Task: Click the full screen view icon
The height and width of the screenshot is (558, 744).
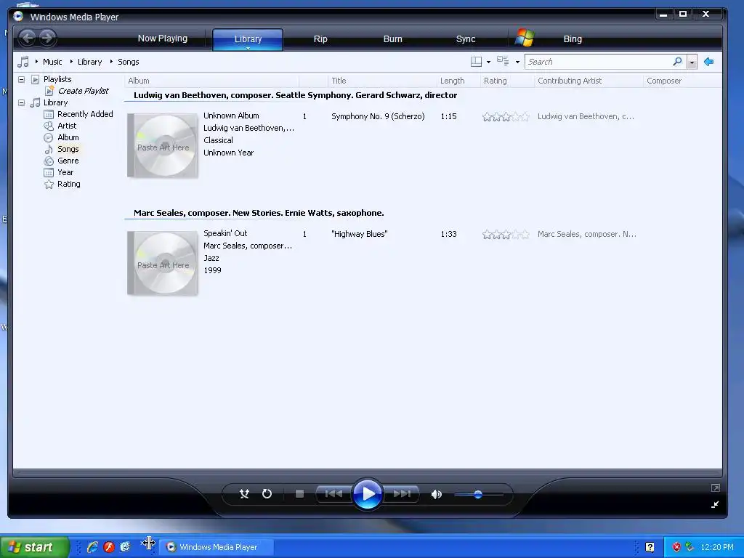Action: pos(715,488)
